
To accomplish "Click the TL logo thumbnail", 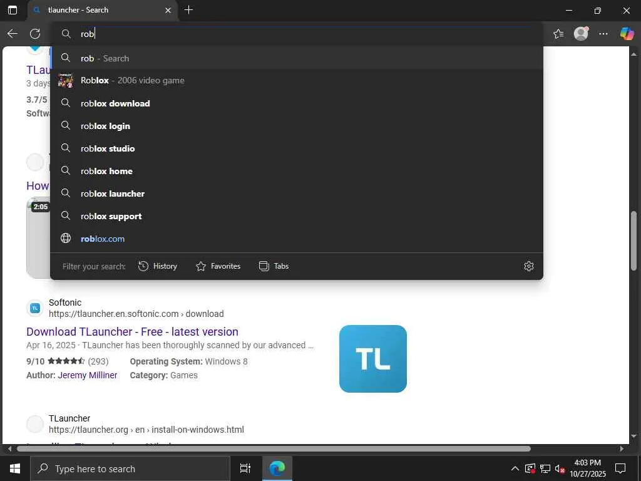I will [373, 359].
